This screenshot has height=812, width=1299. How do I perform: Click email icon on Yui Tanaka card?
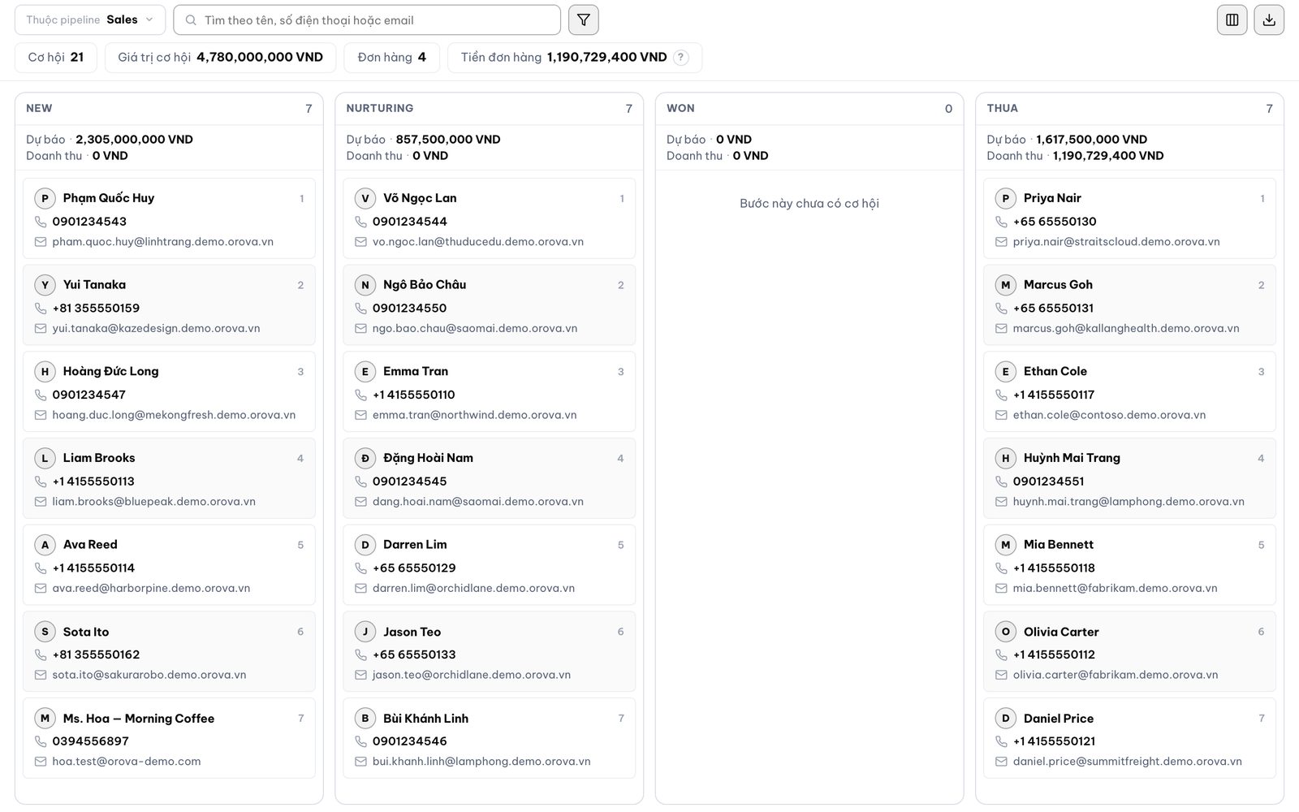(41, 328)
